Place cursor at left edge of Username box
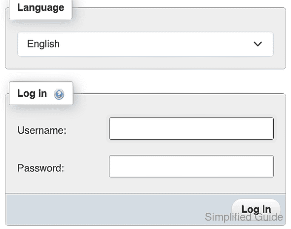 112,128
